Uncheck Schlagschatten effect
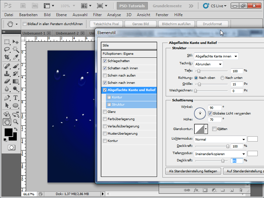This screenshot has width=264, height=198. click(x=105, y=61)
